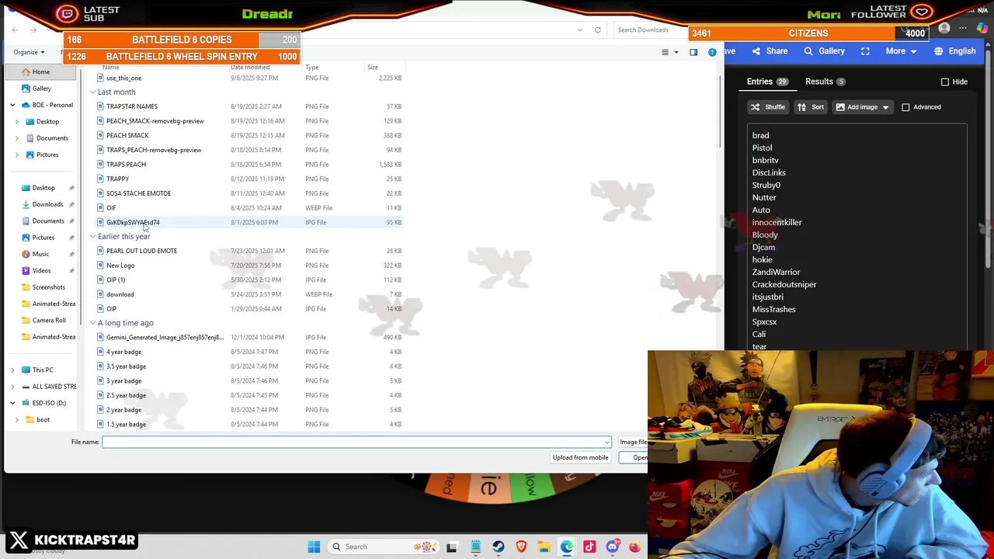
Task: Select the TRAPST4R NAMES file
Action: [x=131, y=106]
